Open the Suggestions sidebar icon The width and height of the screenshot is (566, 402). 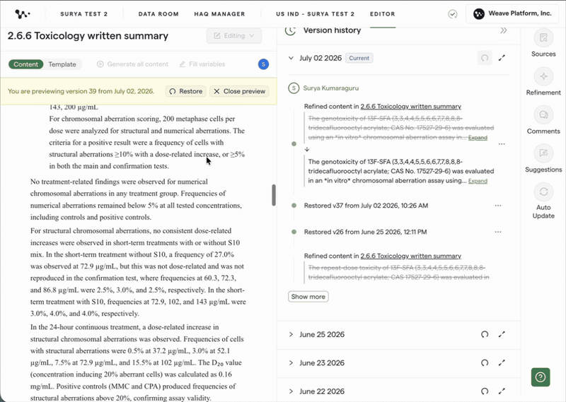click(543, 153)
